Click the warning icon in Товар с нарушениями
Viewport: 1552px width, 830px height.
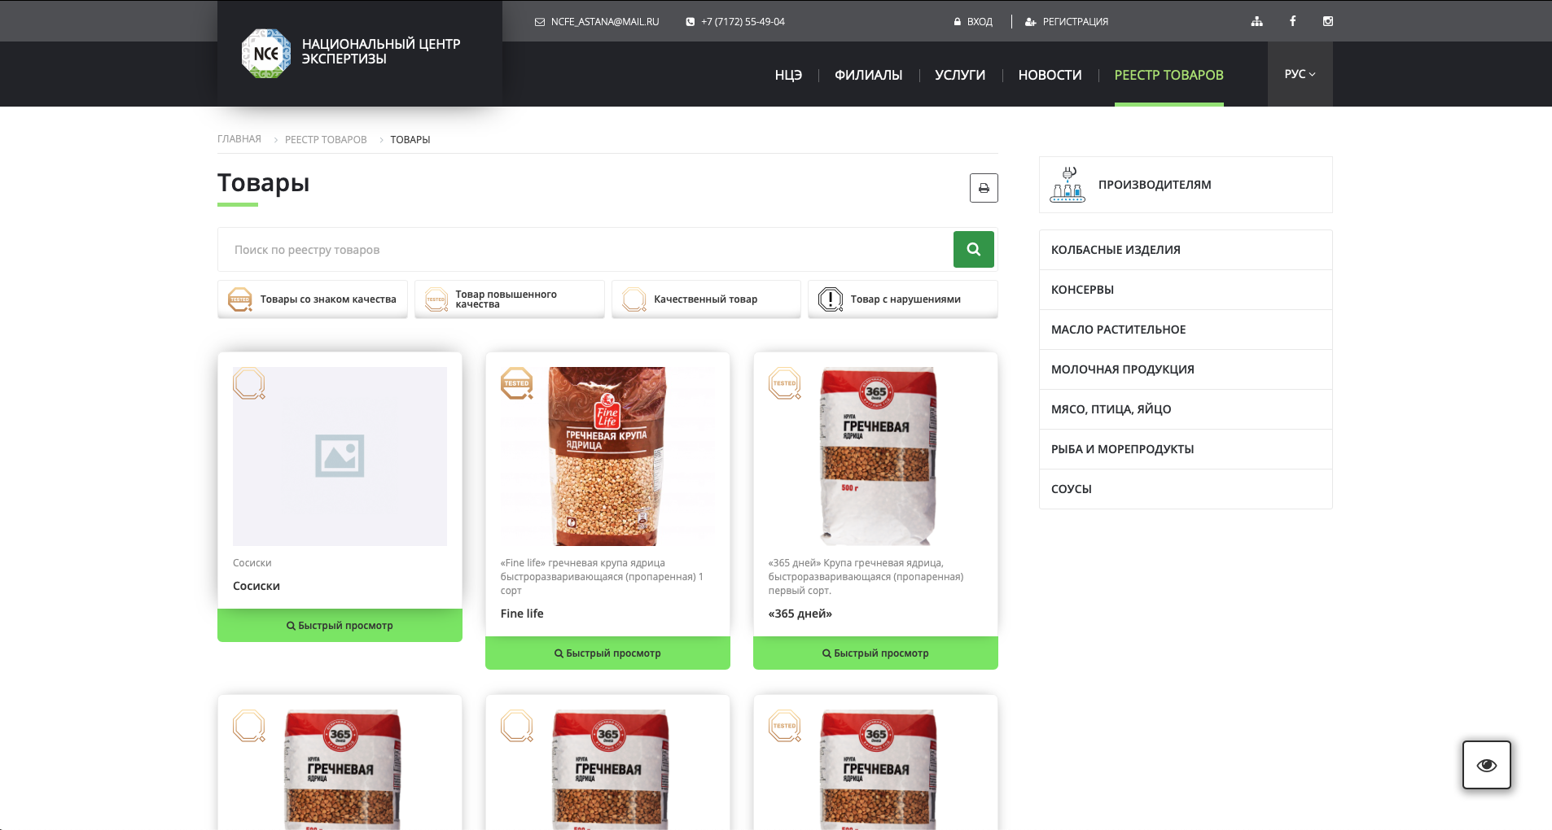(831, 299)
